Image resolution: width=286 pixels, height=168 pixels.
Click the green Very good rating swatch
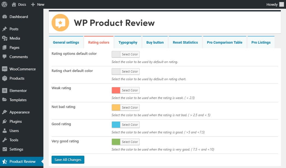(x=116, y=142)
